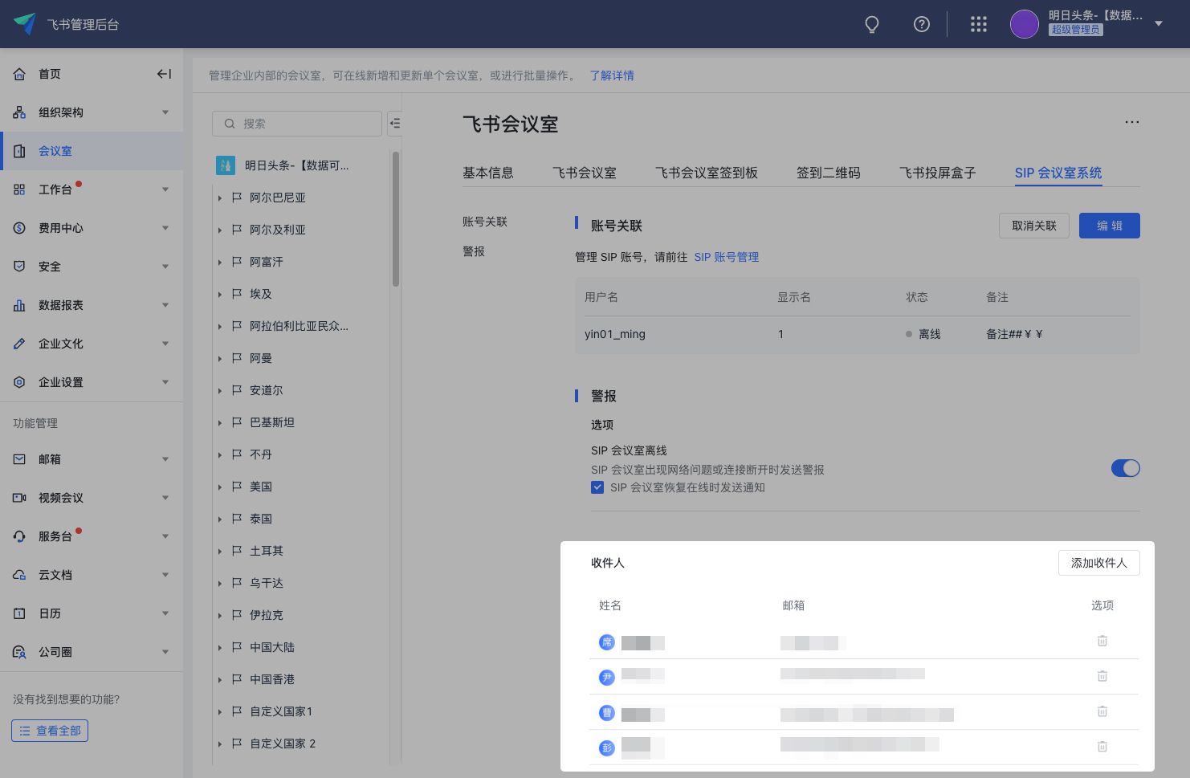Expand the 美国 tree node

219,487
